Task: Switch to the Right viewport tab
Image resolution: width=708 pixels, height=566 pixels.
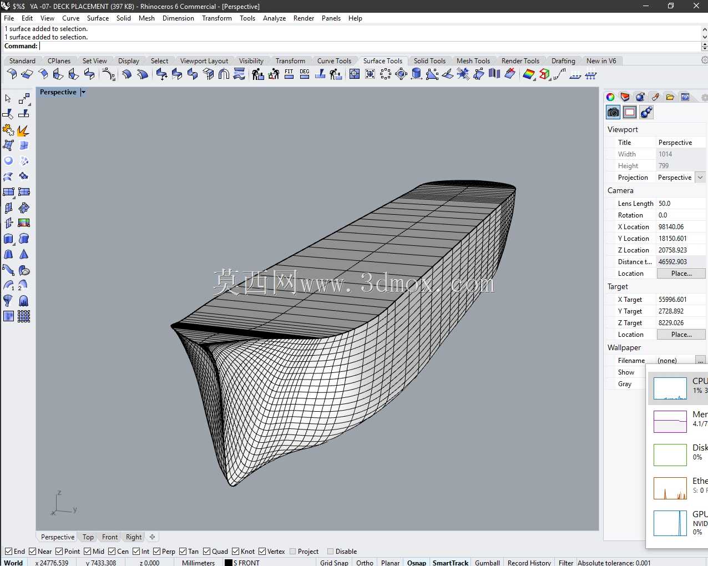Action: (134, 537)
